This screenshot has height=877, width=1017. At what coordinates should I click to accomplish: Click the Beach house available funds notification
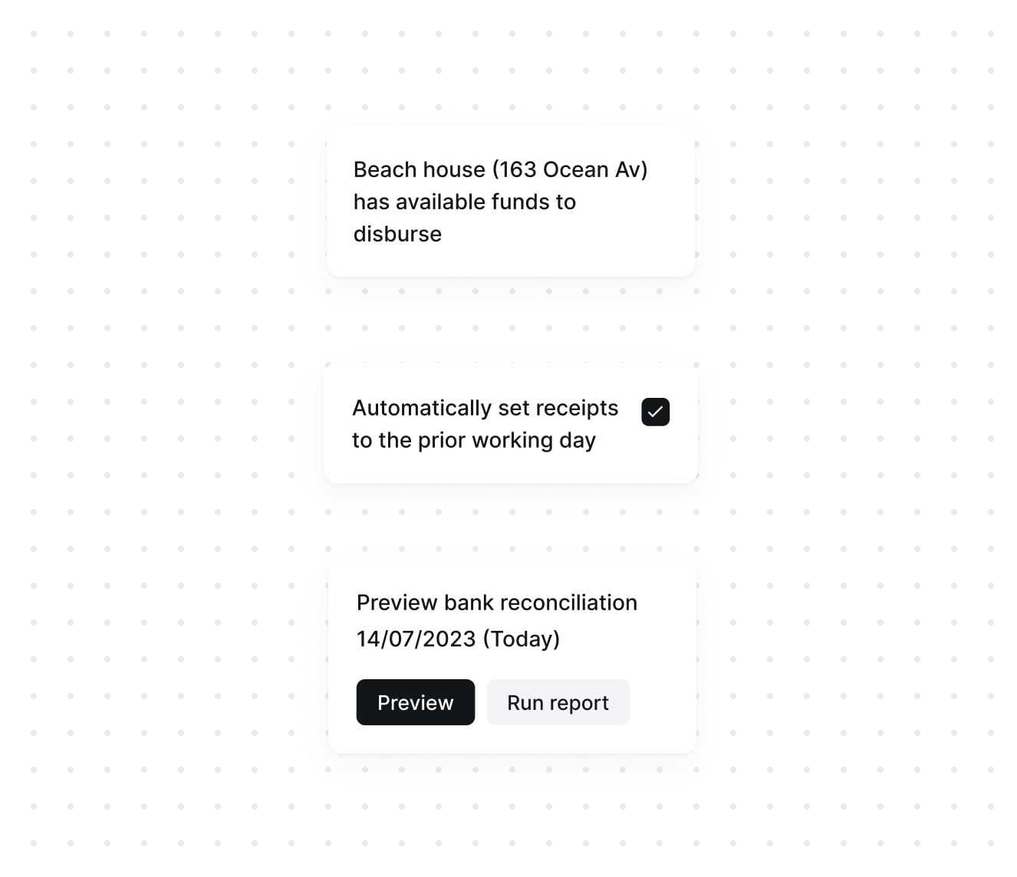pos(511,201)
